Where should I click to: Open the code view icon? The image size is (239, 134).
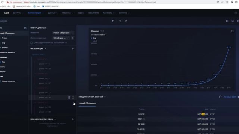click(232, 21)
